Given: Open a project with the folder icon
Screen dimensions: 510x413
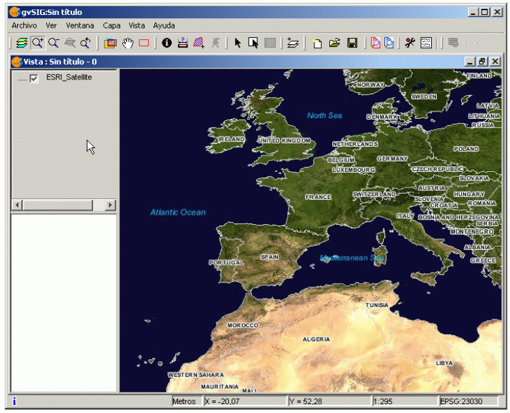Looking at the screenshot, I should tap(335, 43).
